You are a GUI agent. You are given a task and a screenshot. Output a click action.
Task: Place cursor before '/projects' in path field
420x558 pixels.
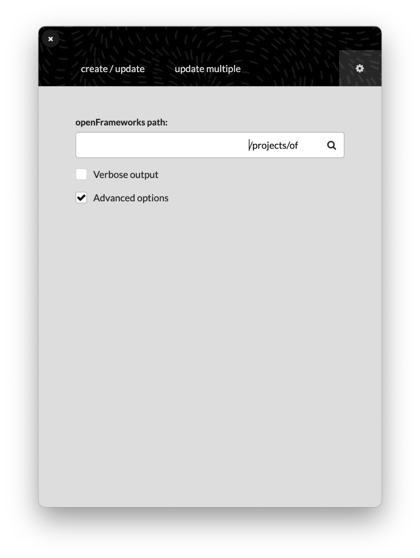(249, 145)
